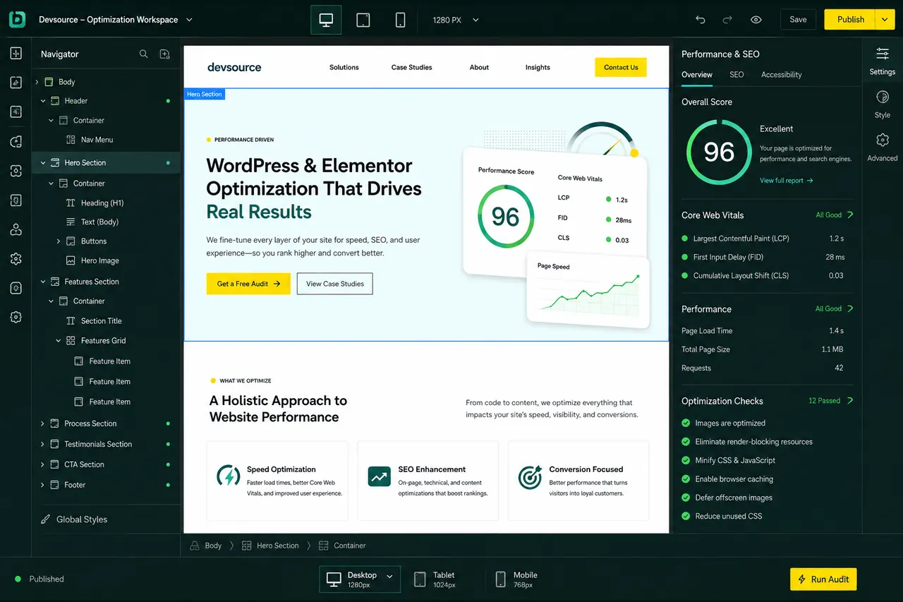Click the green check beside Minify CSS & JavaScript
This screenshot has width=903, height=602.
pyautogui.click(x=686, y=460)
